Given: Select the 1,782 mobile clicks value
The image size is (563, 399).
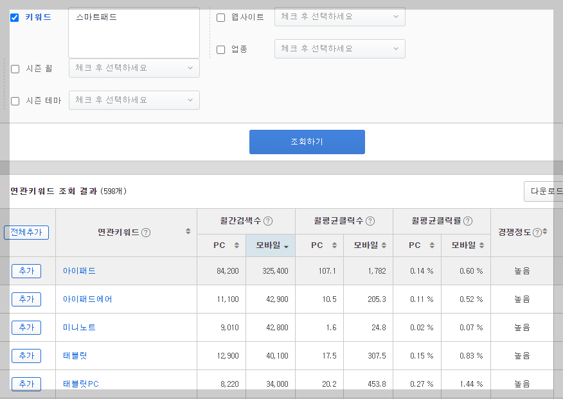Looking at the screenshot, I should pyautogui.click(x=377, y=271).
